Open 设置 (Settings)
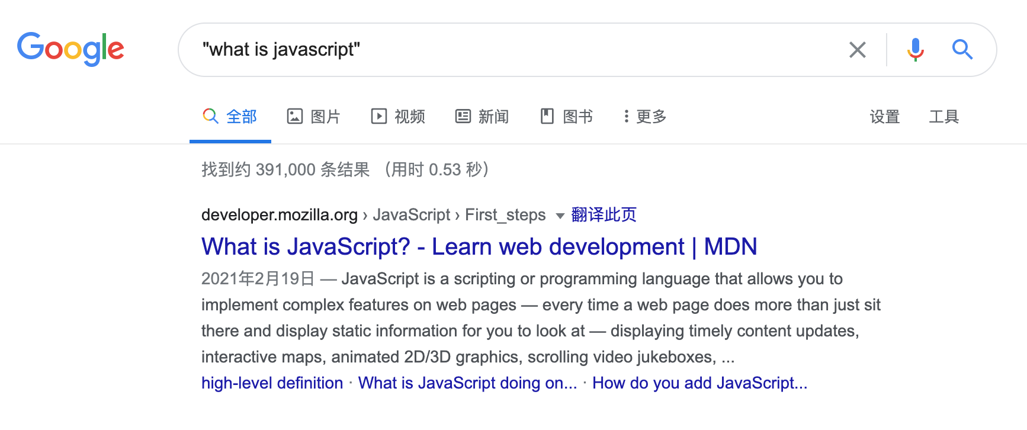Viewport: 1027px width, 430px height. click(885, 117)
